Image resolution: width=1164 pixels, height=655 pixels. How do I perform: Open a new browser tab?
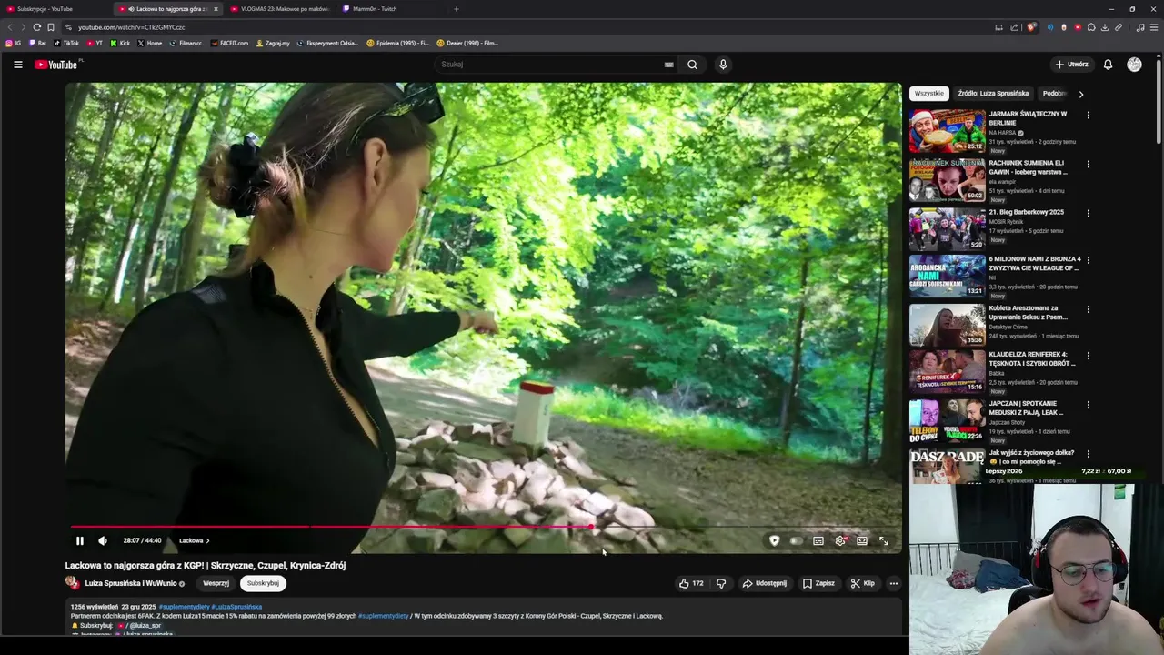coord(456,9)
